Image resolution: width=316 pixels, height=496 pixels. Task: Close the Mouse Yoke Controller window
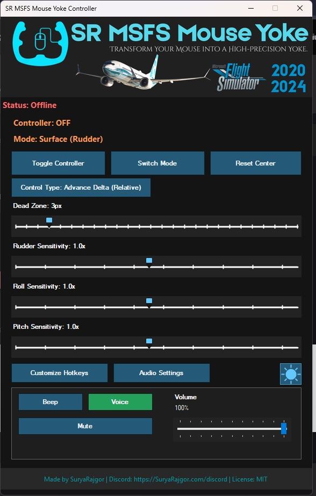(x=300, y=8)
